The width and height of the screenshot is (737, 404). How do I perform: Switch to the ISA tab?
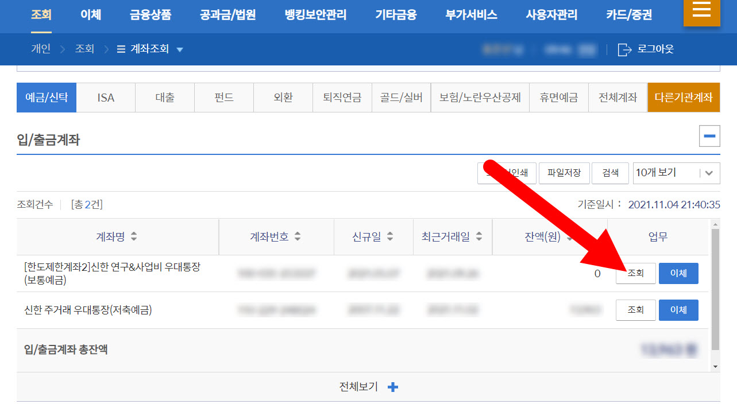pyautogui.click(x=106, y=98)
